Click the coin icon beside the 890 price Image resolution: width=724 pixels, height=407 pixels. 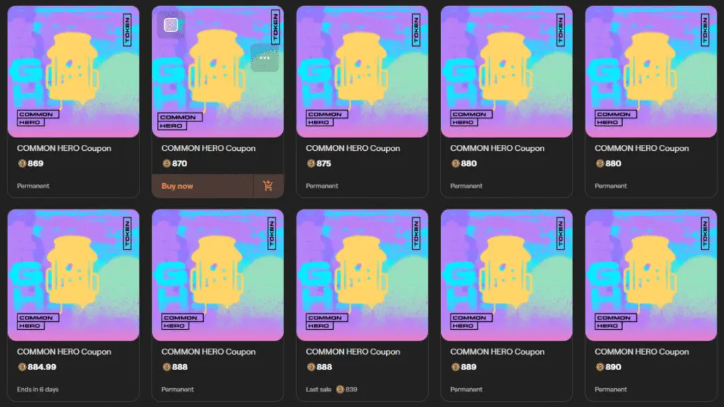tap(600, 367)
